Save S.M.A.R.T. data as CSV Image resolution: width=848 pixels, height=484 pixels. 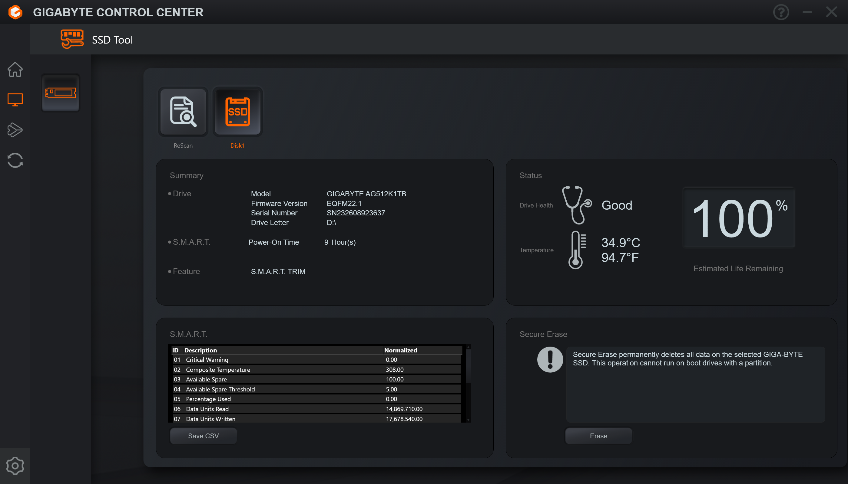[203, 435]
